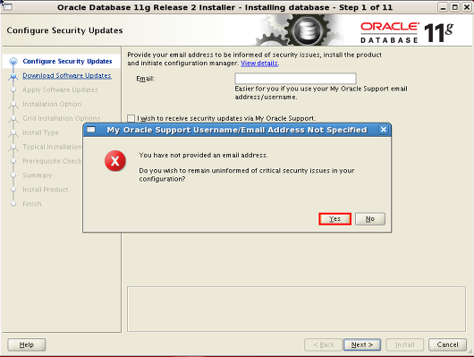
Task: Select Install Type step
Action: point(40,132)
